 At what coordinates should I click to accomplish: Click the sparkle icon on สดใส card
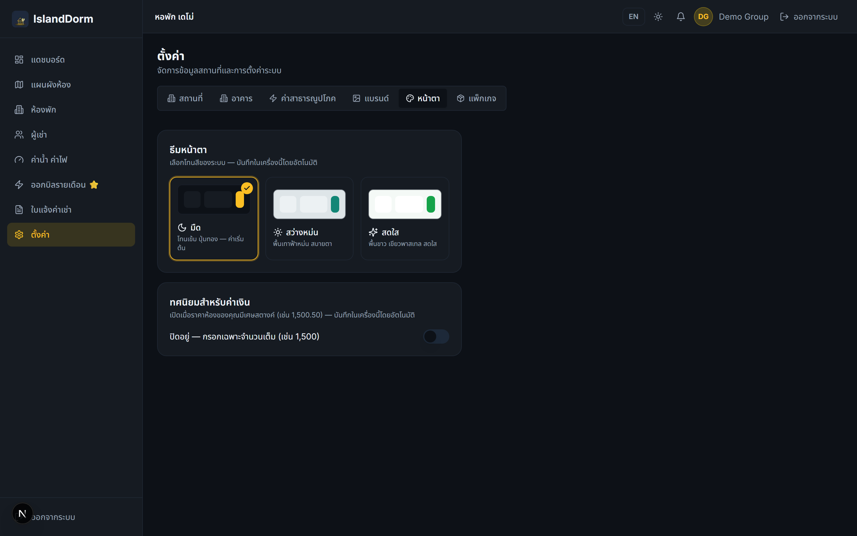point(373,232)
